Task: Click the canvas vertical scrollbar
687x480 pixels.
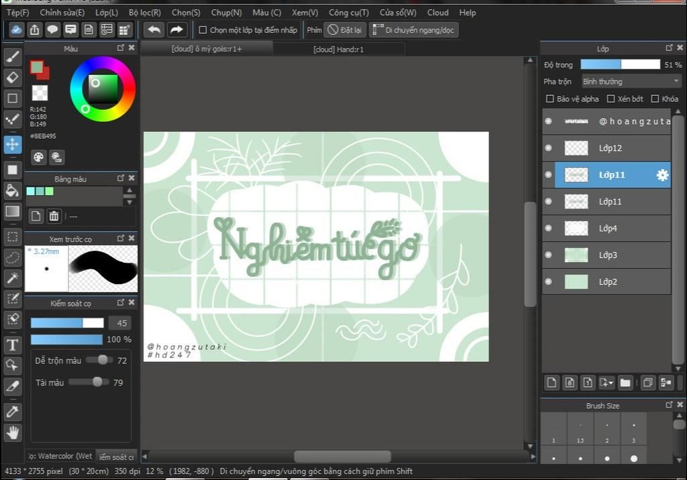Action: 530,253
